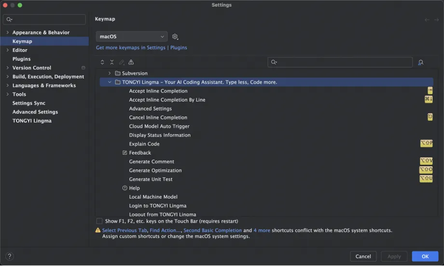Click the OK button
Viewport: 444px width, 266px height.
[x=425, y=256]
